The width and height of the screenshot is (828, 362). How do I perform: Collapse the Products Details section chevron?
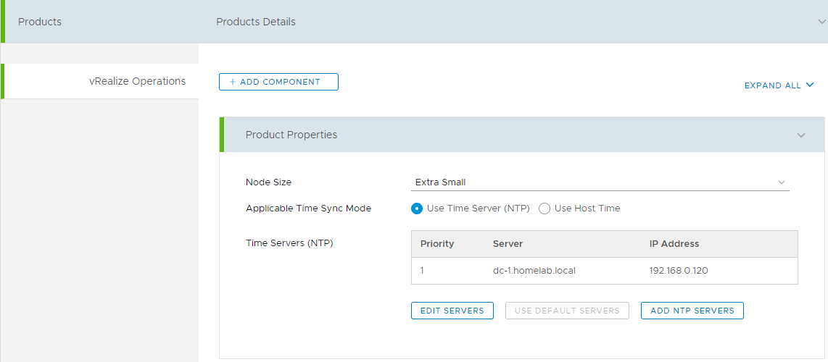[821, 22]
